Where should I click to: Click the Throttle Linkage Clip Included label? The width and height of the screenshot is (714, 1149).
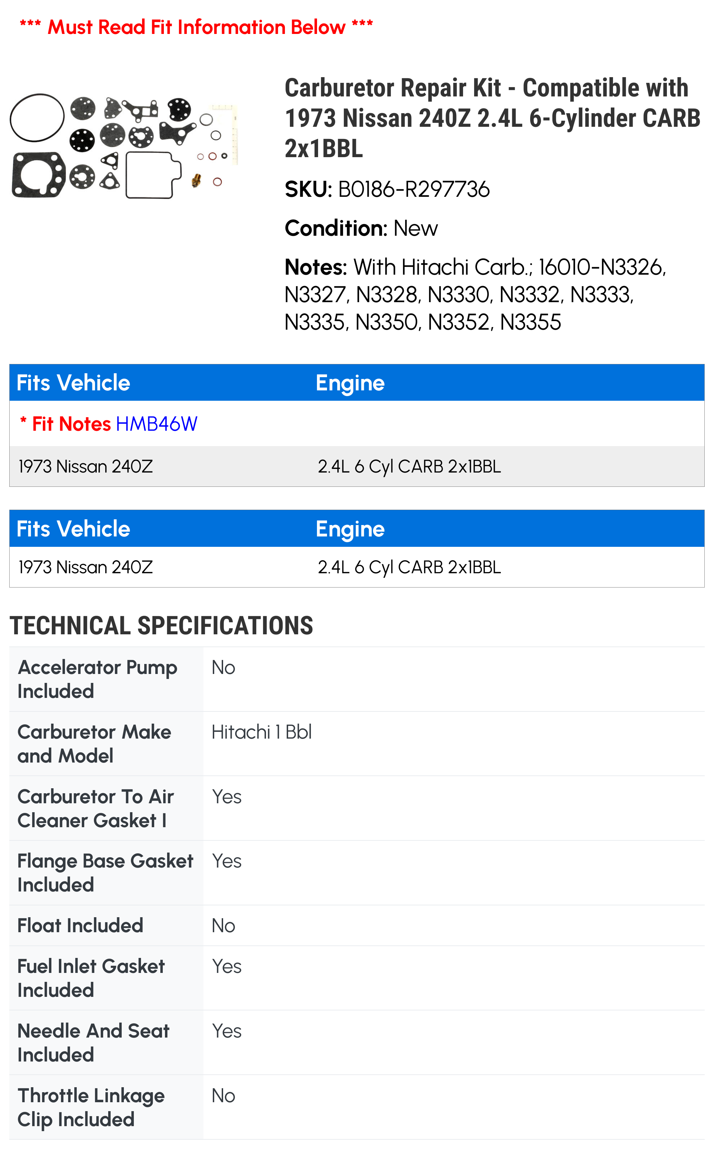pos(91,1107)
